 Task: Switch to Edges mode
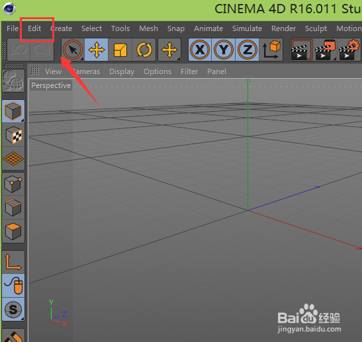13,208
